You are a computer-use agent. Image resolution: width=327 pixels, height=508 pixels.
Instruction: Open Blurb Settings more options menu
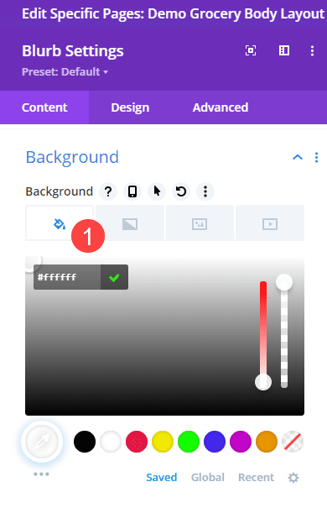tap(312, 51)
